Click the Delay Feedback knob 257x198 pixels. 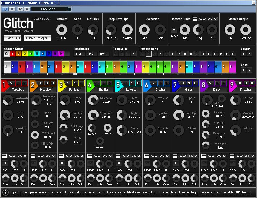coord(206,135)
